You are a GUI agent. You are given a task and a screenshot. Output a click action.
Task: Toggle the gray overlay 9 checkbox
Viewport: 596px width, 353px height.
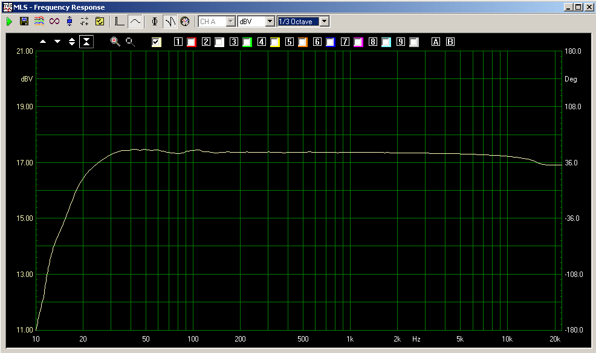pos(413,42)
